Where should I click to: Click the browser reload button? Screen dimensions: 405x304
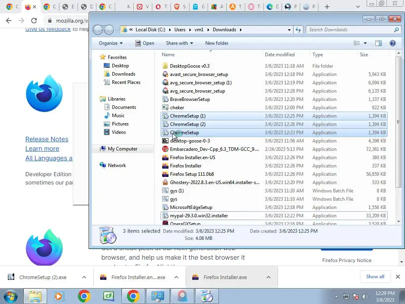coord(34,21)
